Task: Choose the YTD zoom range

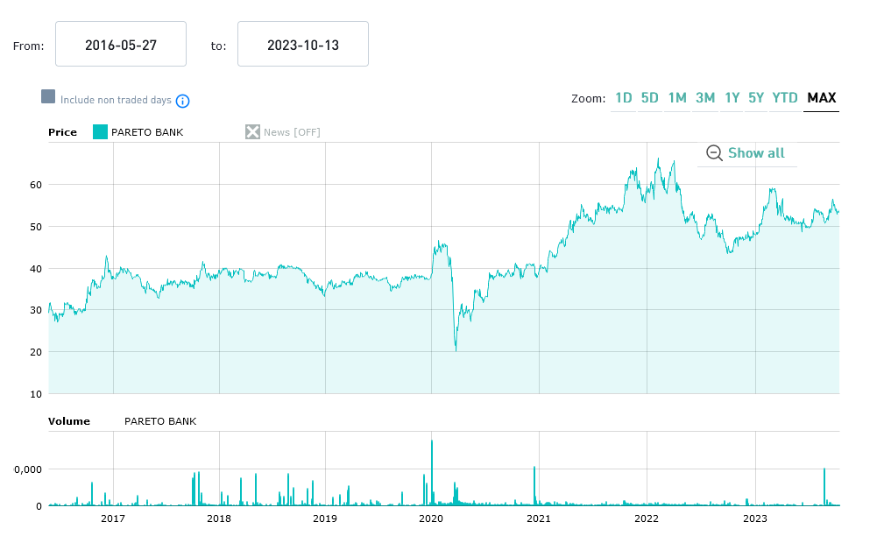Action: [x=785, y=98]
